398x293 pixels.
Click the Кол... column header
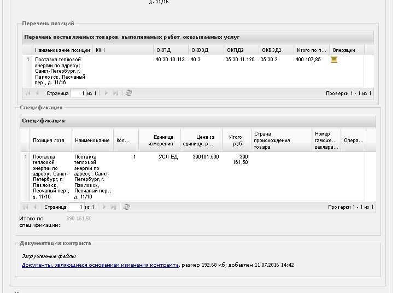[x=126, y=140]
